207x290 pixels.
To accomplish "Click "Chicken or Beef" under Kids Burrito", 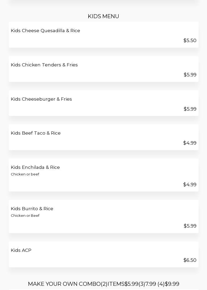I will tap(25, 215).
